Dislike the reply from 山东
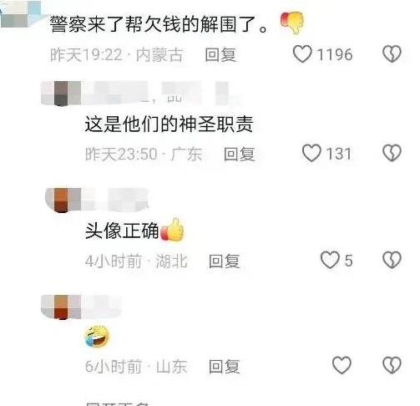The width and height of the screenshot is (420, 406). (392, 365)
